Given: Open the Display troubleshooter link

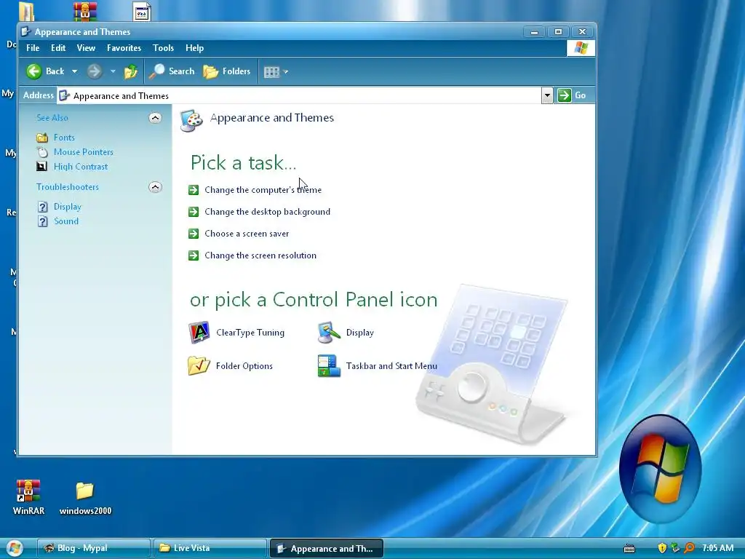Looking at the screenshot, I should [68, 207].
